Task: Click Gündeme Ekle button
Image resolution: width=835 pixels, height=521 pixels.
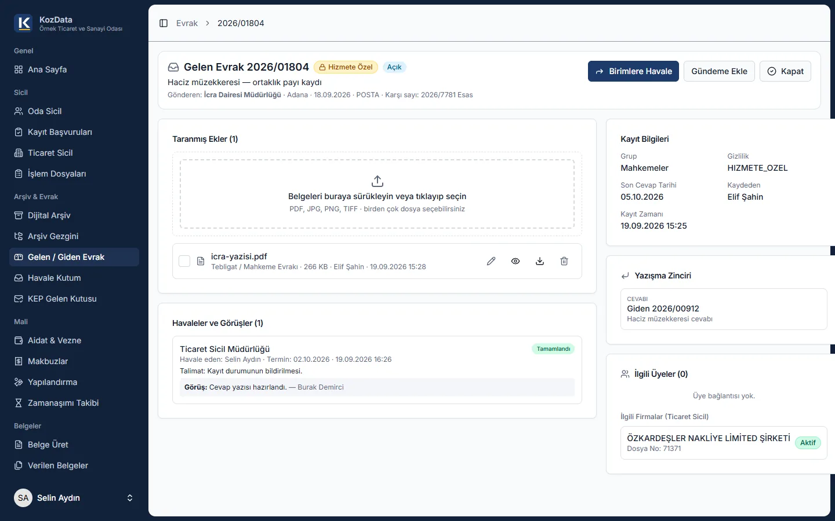Action: (x=719, y=71)
